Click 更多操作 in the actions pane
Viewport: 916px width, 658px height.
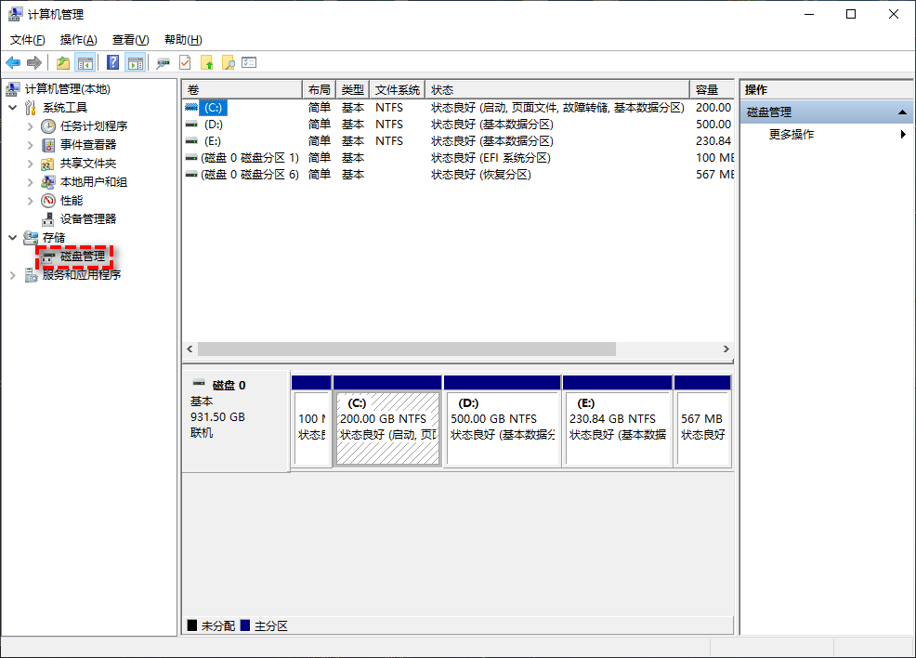pos(792,134)
